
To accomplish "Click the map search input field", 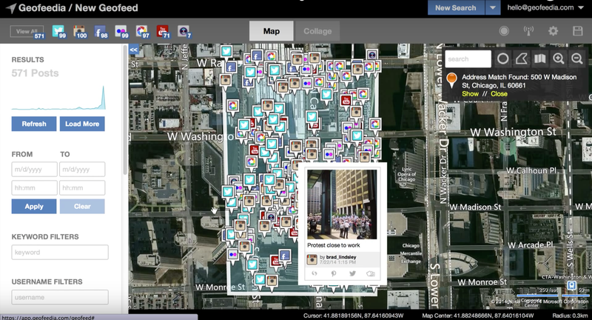I will pyautogui.click(x=468, y=59).
